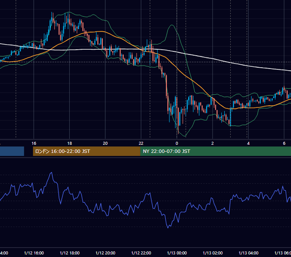Image resolution: width=291 pixels, height=257 pixels.
Task: Click the ロンドン 16:00-22:00 JST session bar
Action: tap(86, 151)
